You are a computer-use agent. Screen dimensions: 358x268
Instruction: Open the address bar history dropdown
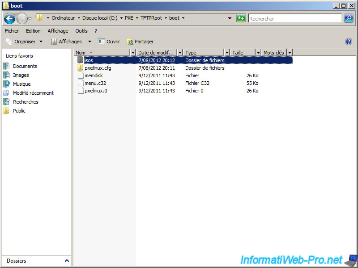tap(230, 18)
